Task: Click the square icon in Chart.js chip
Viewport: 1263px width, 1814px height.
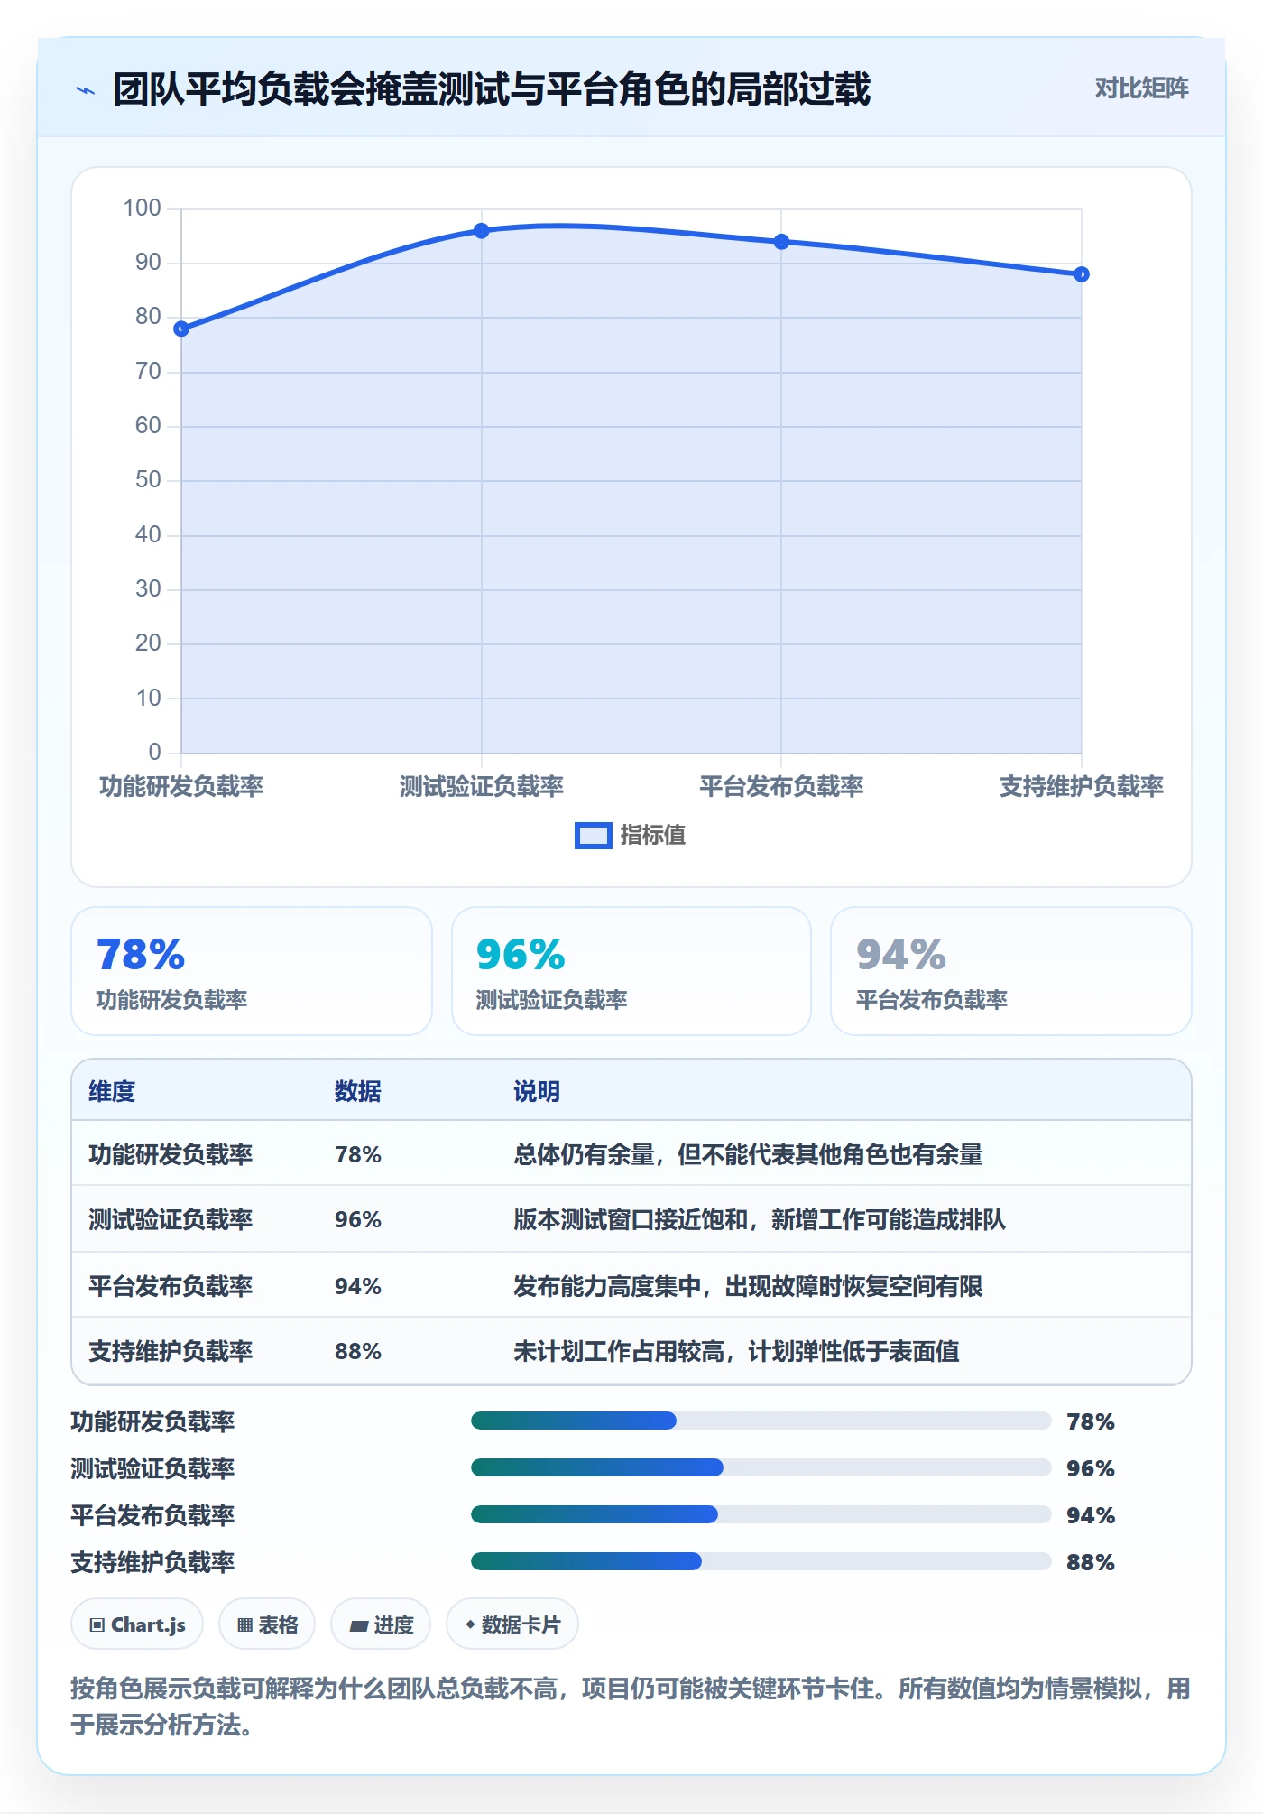Action: coord(97,1625)
